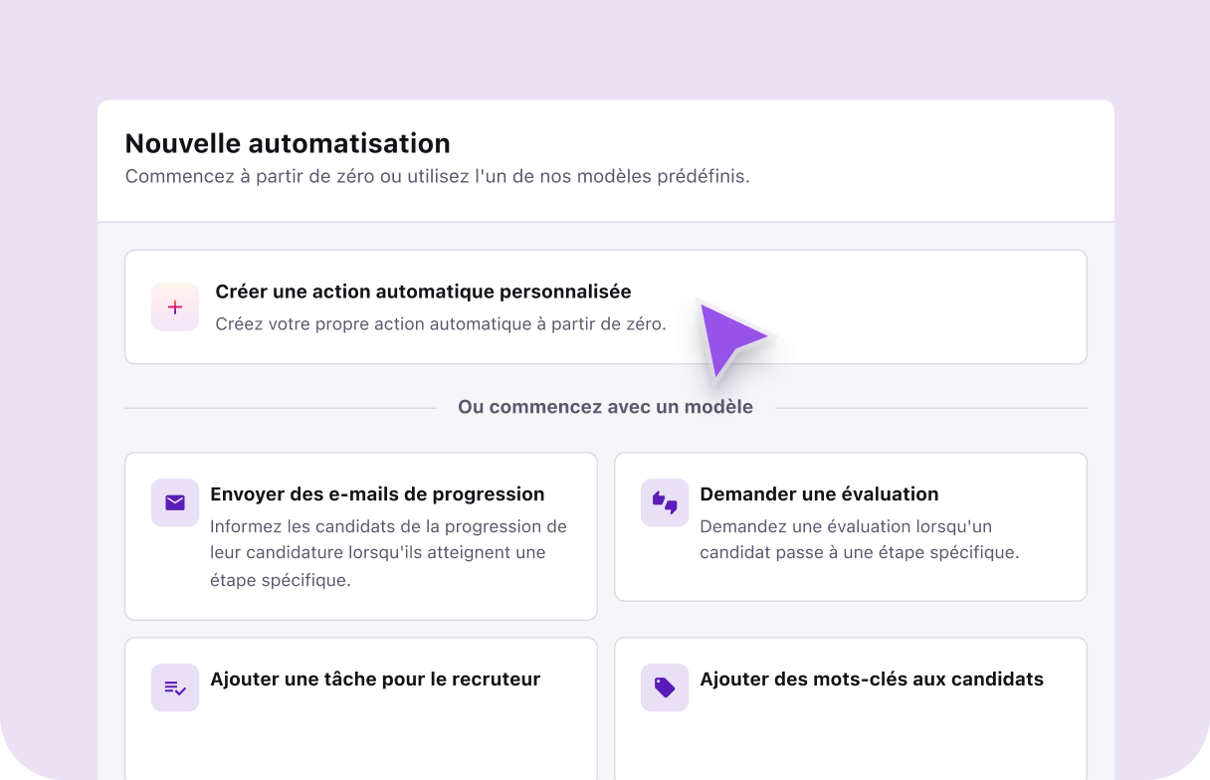Screen dimensions: 1210x780
Task: Click the 'Ou commencez avec un modèle' divider label
Action: [605, 406]
